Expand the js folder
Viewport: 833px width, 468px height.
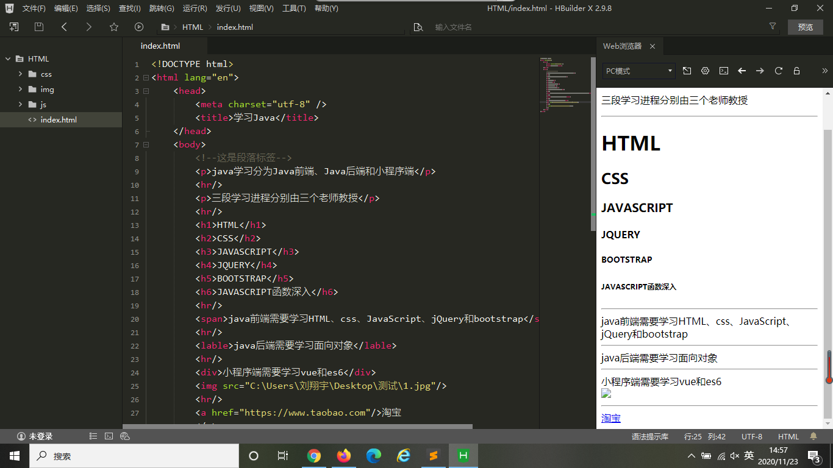[x=20, y=105]
